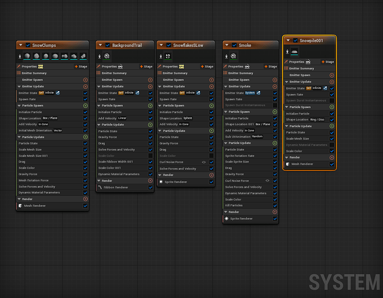Image resolution: width=383 pixels, height=298 pixels.
Task: Open Properties in the SnowflakesSLow emitter
Action: [x=170, y=67]
